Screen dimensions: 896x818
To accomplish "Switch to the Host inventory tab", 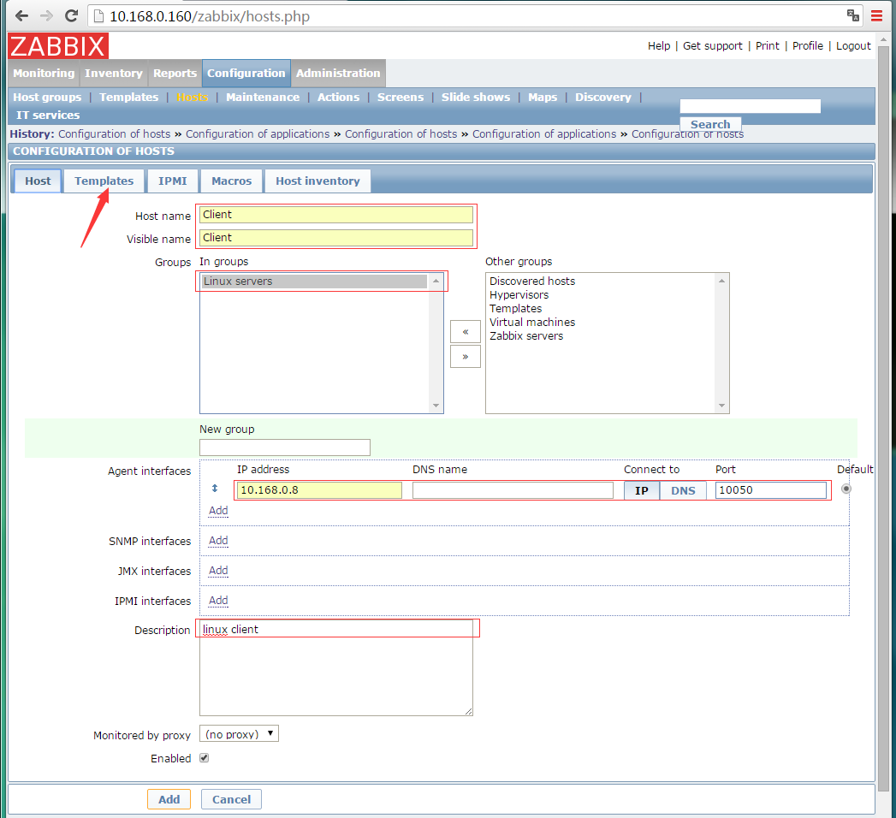I will 317,181.
